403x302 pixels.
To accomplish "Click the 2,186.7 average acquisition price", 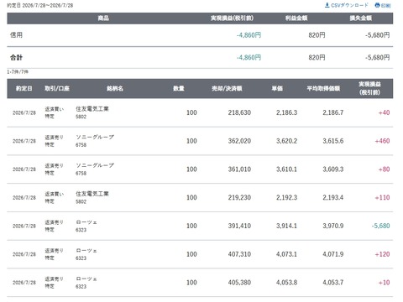I will [x=333, y=112].
